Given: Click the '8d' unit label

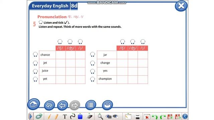Looking at the screenshot, I should [74, 6].
